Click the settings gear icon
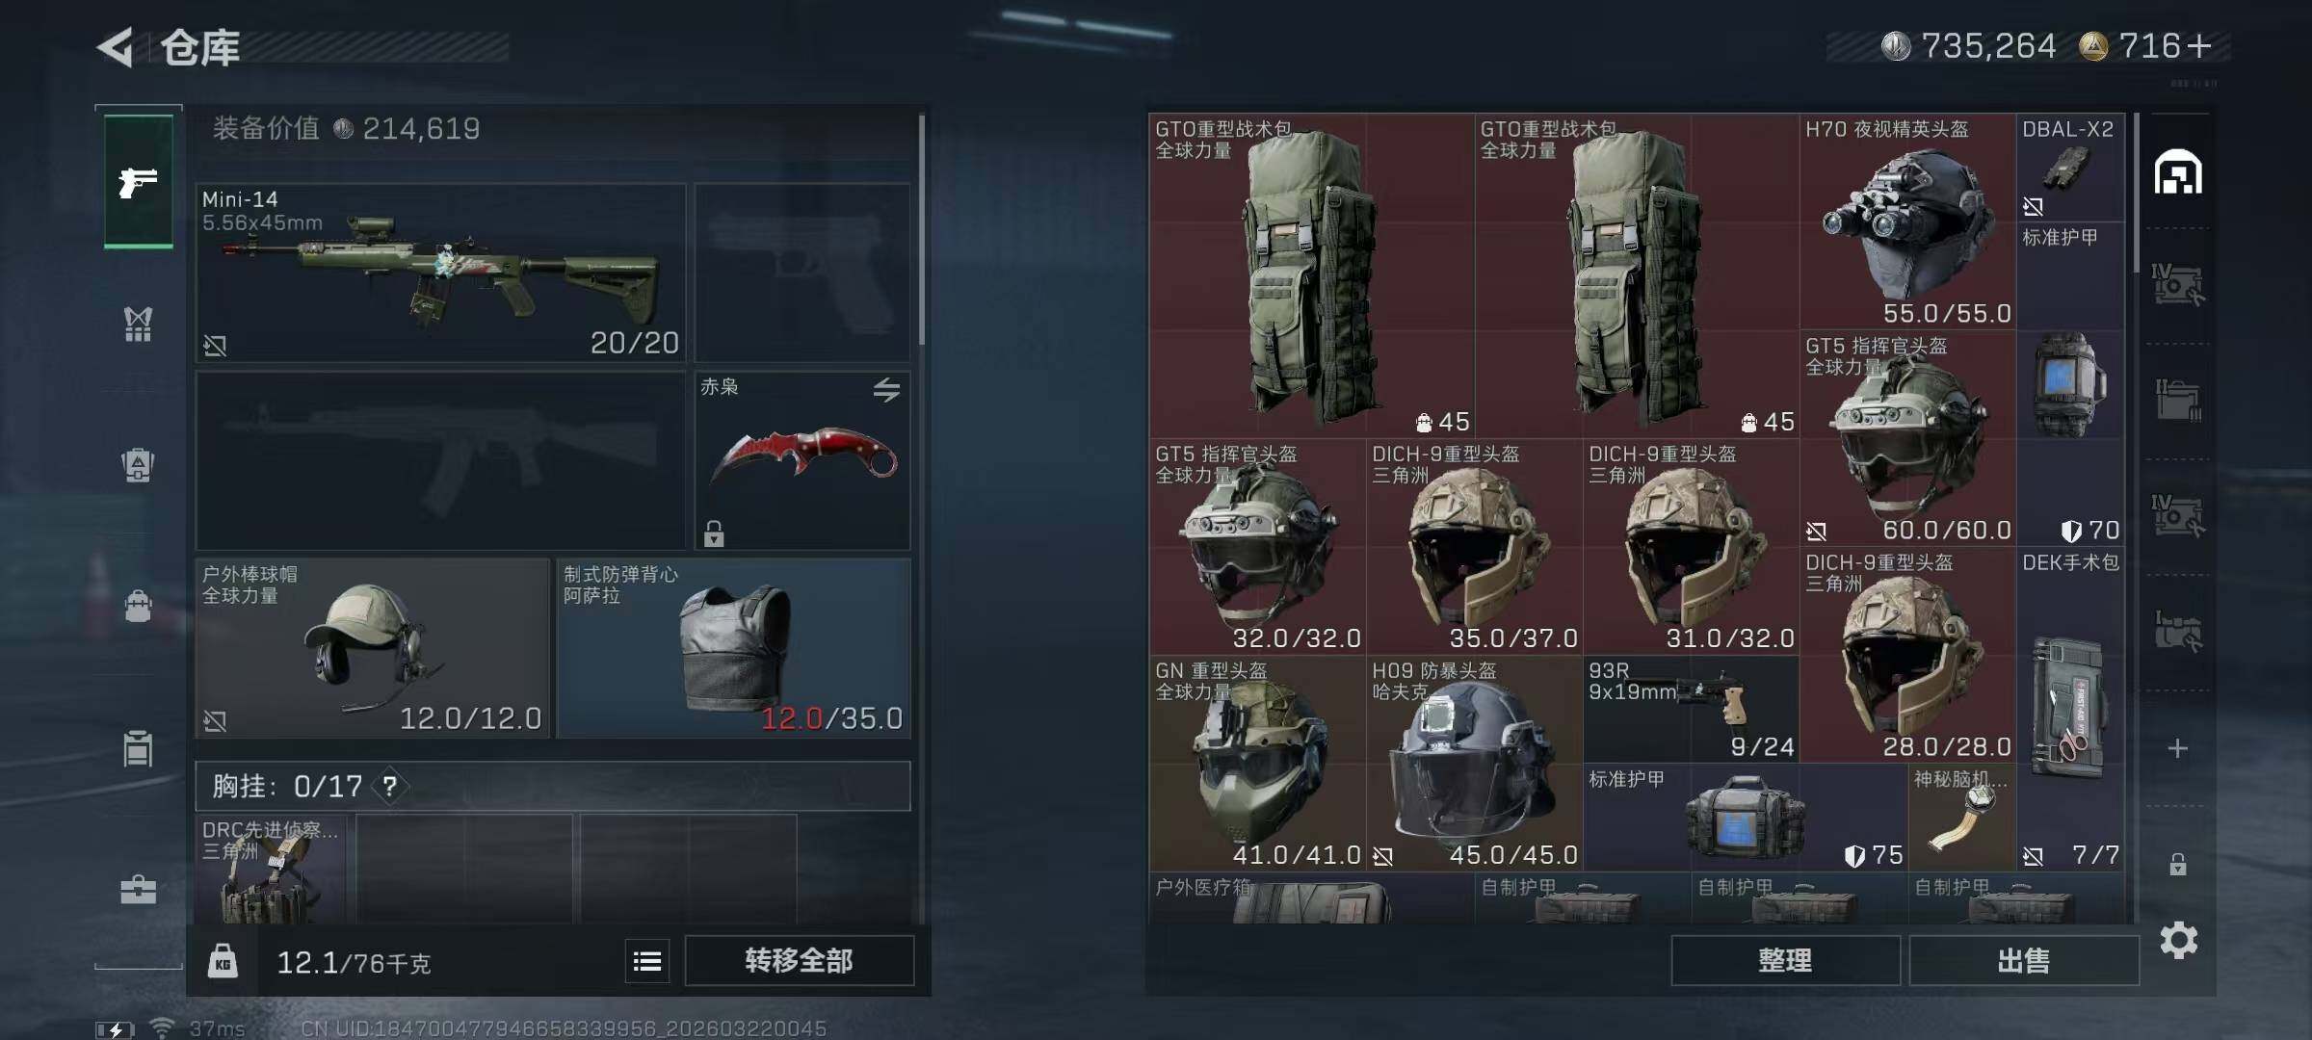Image resolution: width=2312 pixels, height=1040 pixels. click(2178, 940)
